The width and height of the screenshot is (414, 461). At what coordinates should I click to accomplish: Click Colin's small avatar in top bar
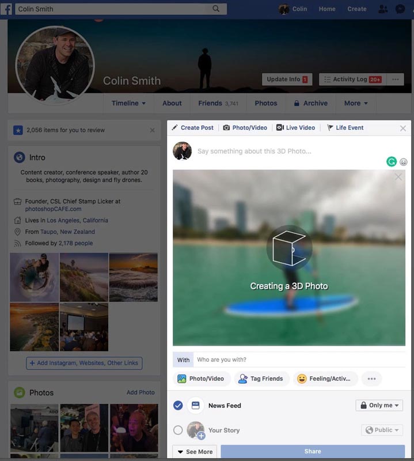[284, 9]
